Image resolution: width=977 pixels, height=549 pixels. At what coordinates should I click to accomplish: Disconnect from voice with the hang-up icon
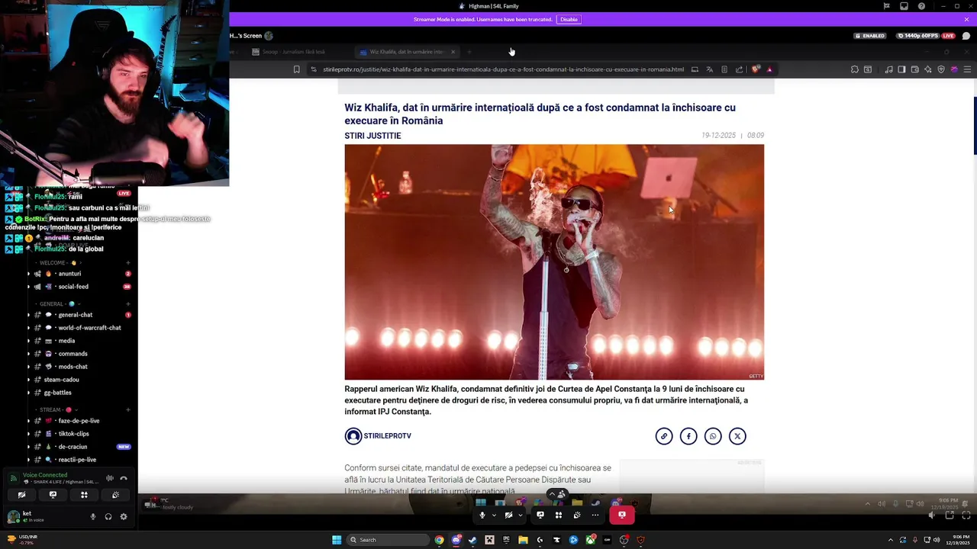pos(124,478)
